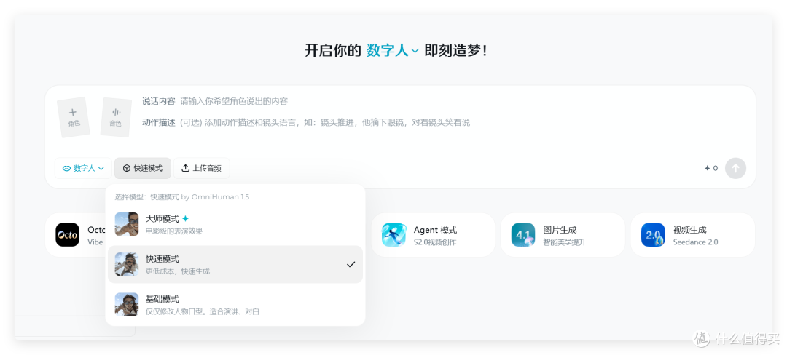Click the checkmark beside 快速模式
This screenshot has height=355, width=787.
(x=351, y=264)
